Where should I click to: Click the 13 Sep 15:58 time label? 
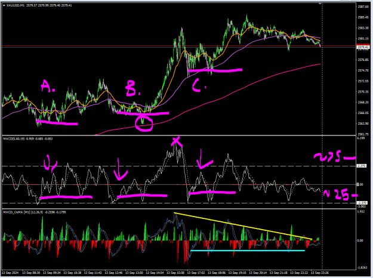tap(175, 273)
